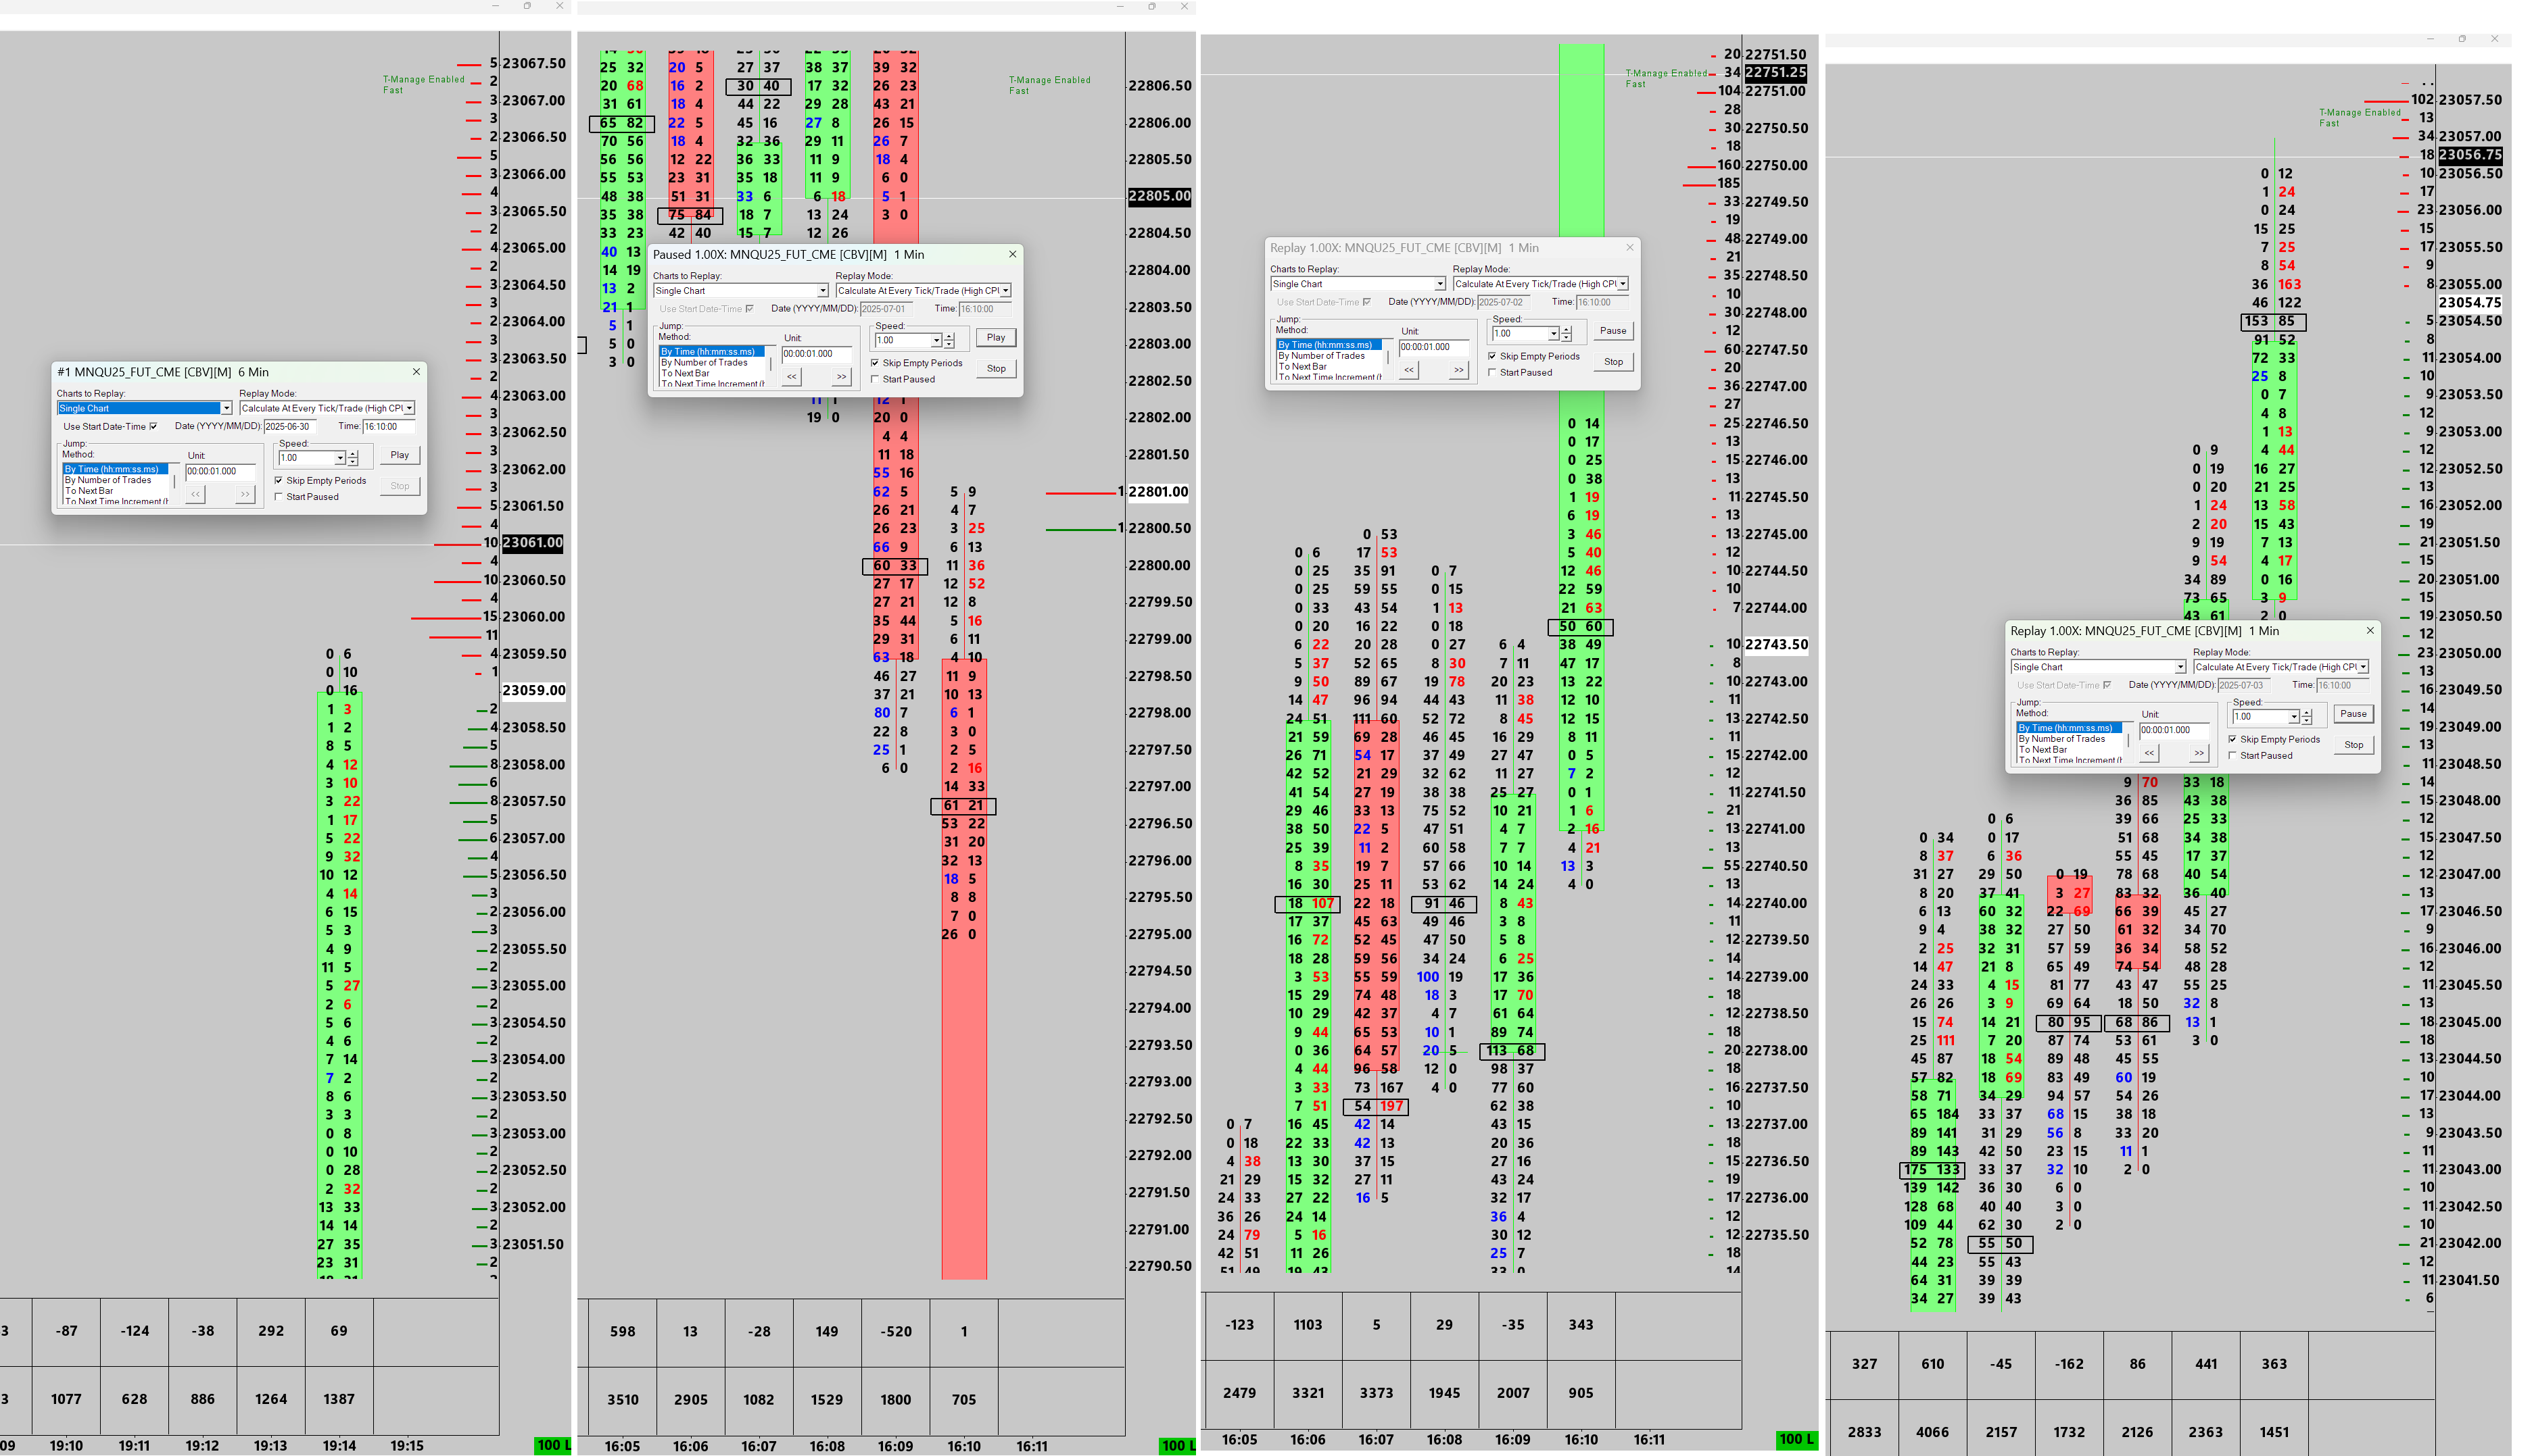Open Speed dropdown in 2025-07-02 replay dialog
Image resolution: width=2532 pixels, height=1456 pixels.
pyautogui.click(x=1552, y=334)
